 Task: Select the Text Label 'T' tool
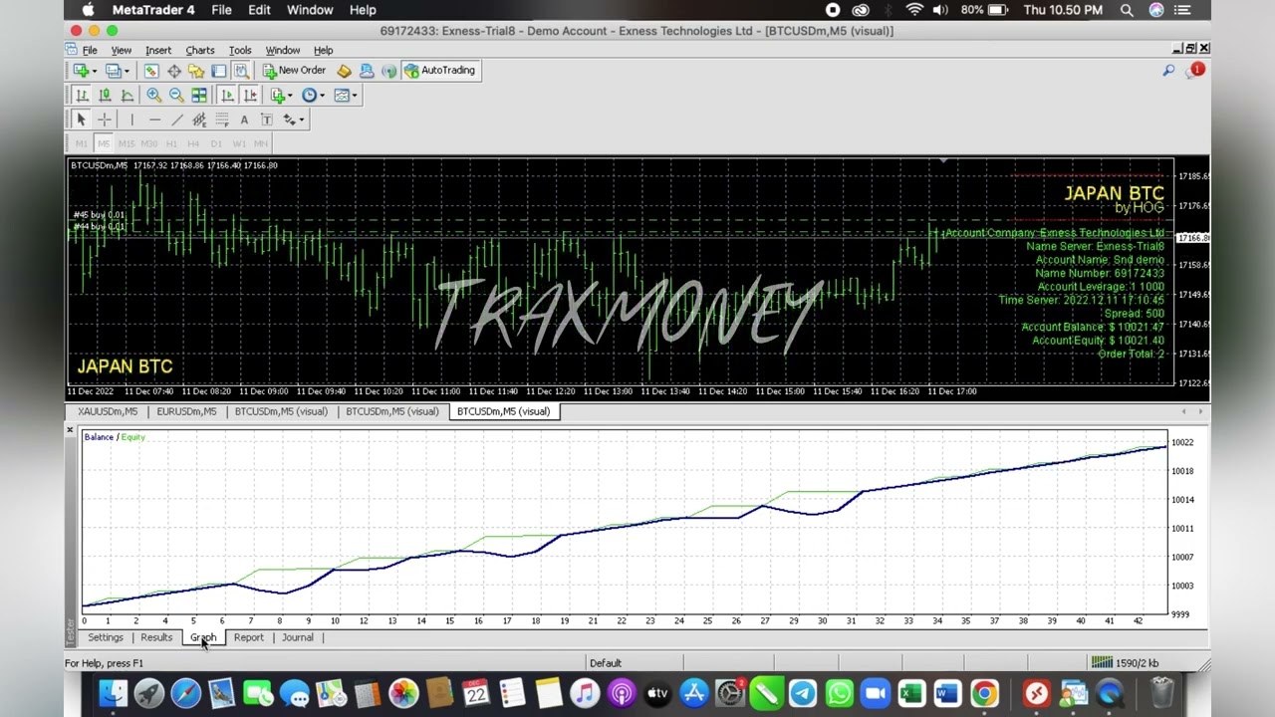[266, 119]
